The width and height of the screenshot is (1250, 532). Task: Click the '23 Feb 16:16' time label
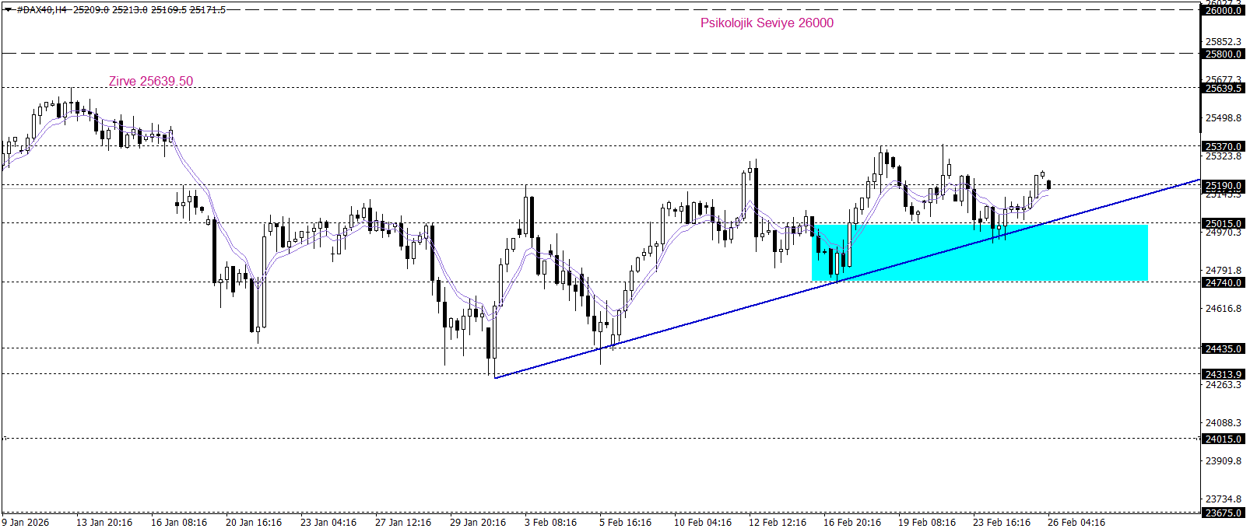[x=1002, y=523]
